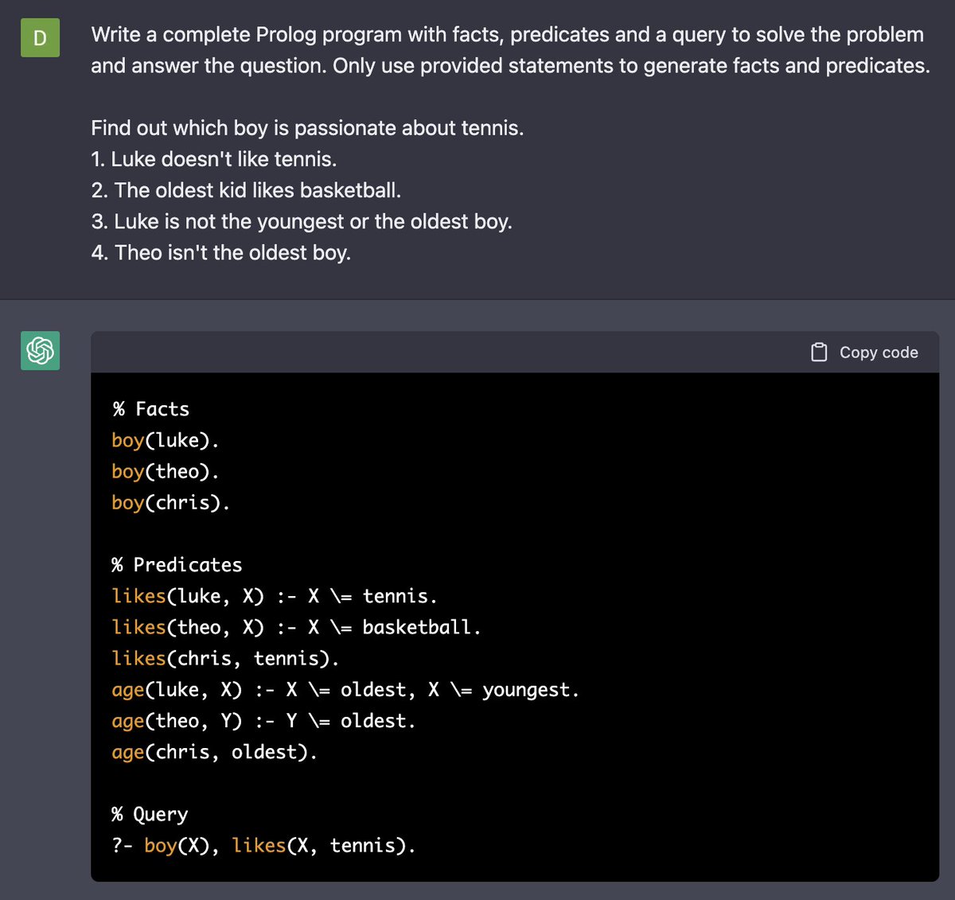Click line 'likes(luke, X) :- X \= tennis.'

[x=275, y=596]
